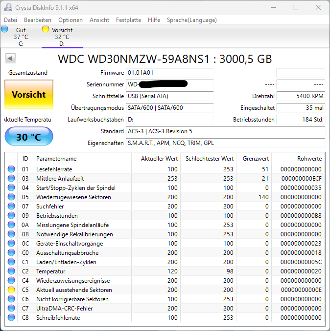Click yellow warning icon for Aktuell ausstehende Sektoren
The height and width of the screenshot is (331, 330).
point(11,290)
